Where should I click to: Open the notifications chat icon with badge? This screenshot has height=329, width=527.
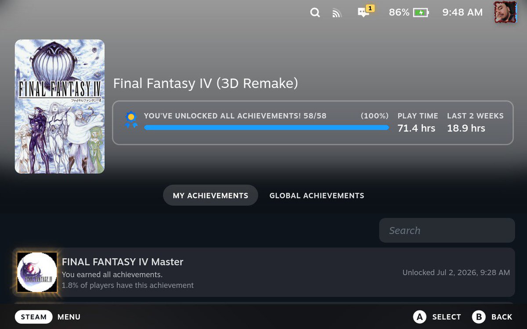click(365, 11)
